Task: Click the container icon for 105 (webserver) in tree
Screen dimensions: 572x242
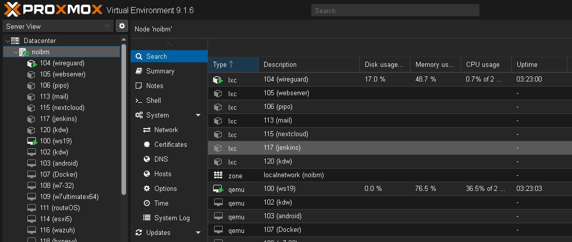Action: click(x=31, y=74)
